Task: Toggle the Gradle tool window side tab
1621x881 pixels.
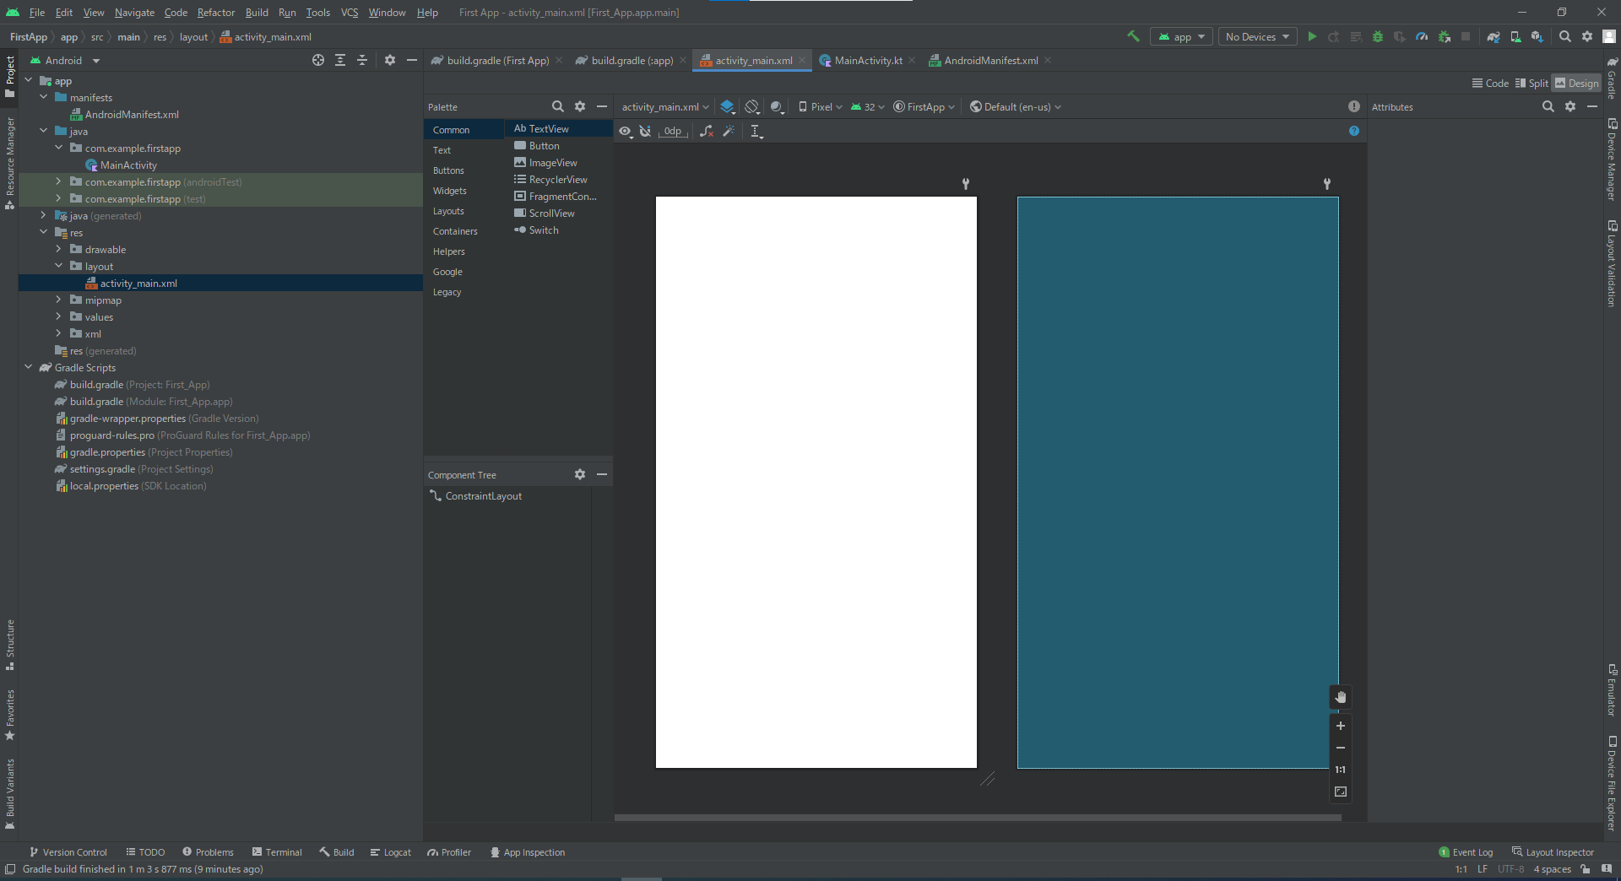Action: 1612,78
